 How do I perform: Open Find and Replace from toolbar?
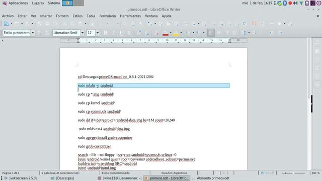[125, 24]
